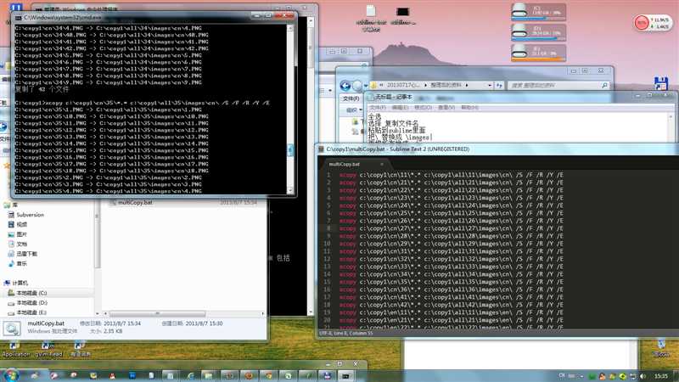This screenshot has height=382, width=679.
Task: Select 本地磁盘 (C:) drive
Action: [x=27, y=293]
